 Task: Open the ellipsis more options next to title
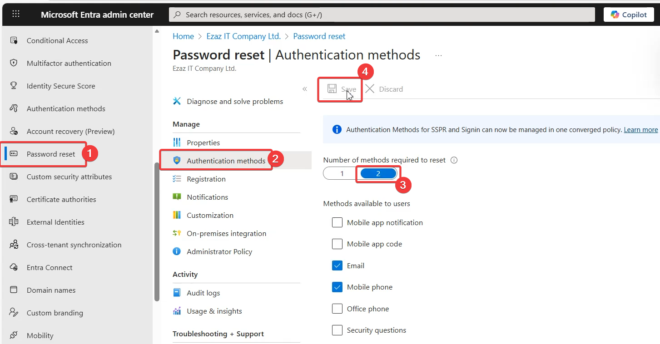pos(438,55)
